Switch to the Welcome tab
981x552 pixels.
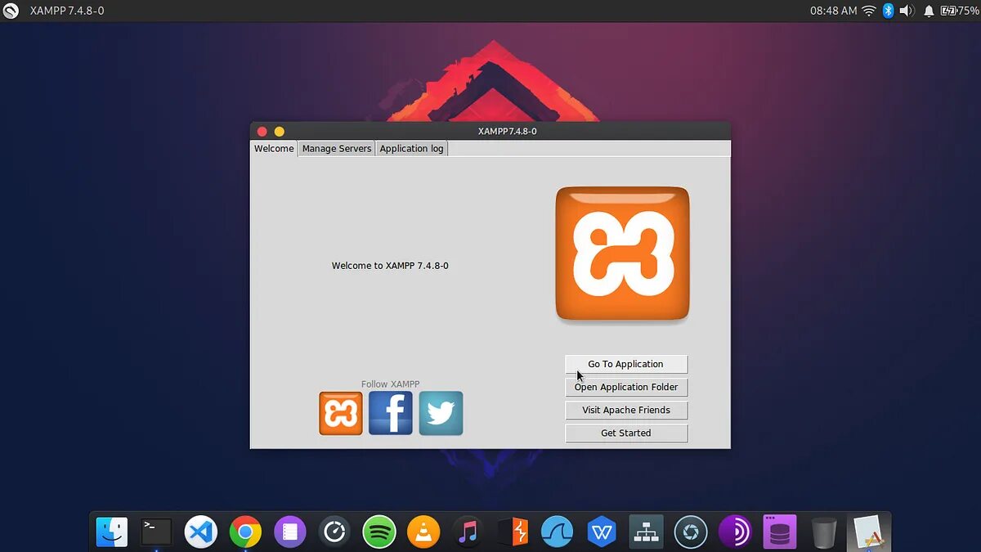274,149
